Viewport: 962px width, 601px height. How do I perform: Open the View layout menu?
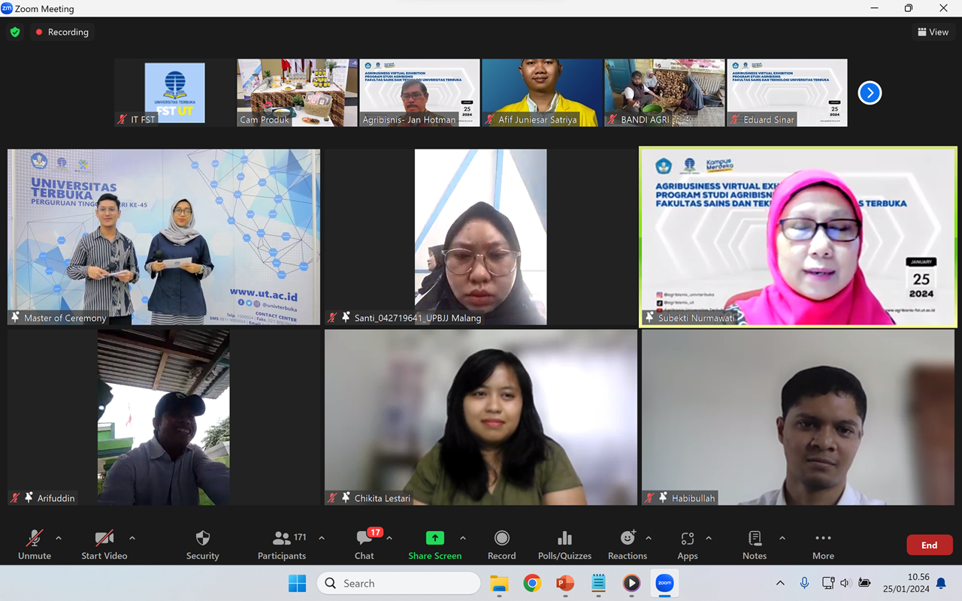933,32
